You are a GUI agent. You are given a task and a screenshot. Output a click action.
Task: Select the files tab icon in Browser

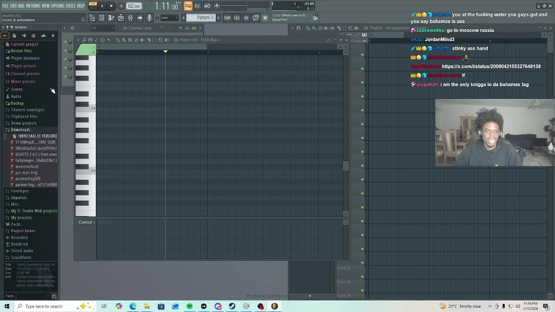[14, 36]
